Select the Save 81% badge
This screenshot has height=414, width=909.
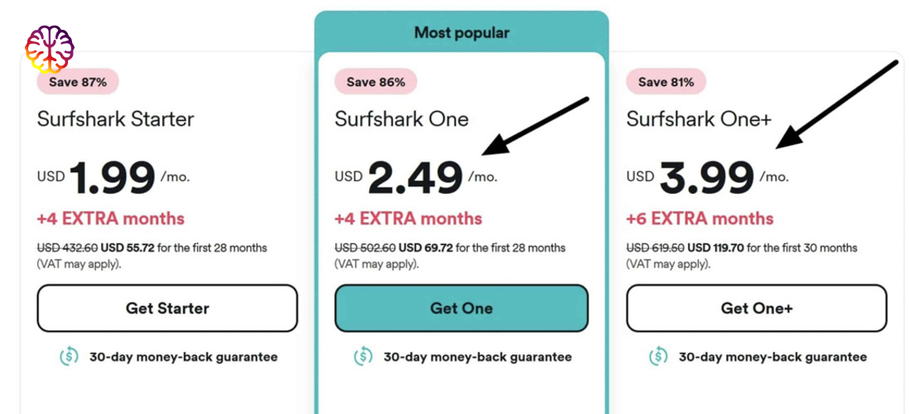[666, 82]
